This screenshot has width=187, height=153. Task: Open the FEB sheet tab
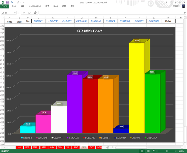(x=27, y=147)
